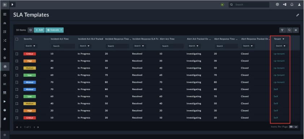Check the cp-tenant Medium row checkbox

(x=17, y=68)
